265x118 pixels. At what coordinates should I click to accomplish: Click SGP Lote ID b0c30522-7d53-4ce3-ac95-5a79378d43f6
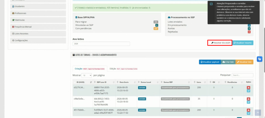(102, 102)
